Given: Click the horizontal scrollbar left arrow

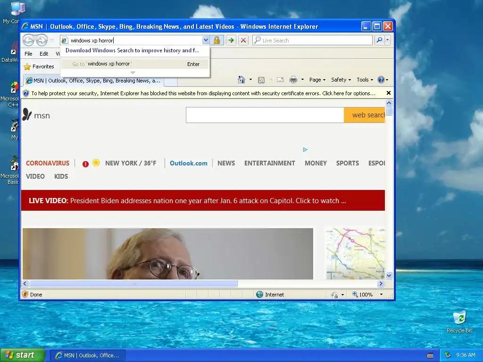Looking at the screenshot, I should (x=25, y=283).
